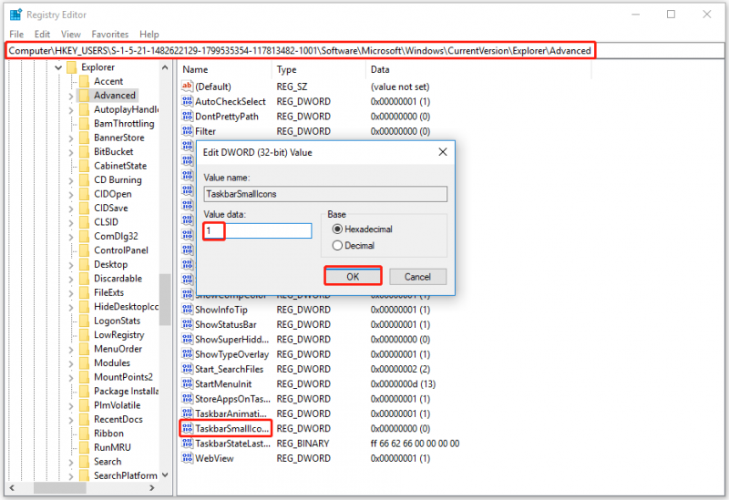729x500 pixels.
Task: Select the Modules key in tree
Action: tap(112, 362)
